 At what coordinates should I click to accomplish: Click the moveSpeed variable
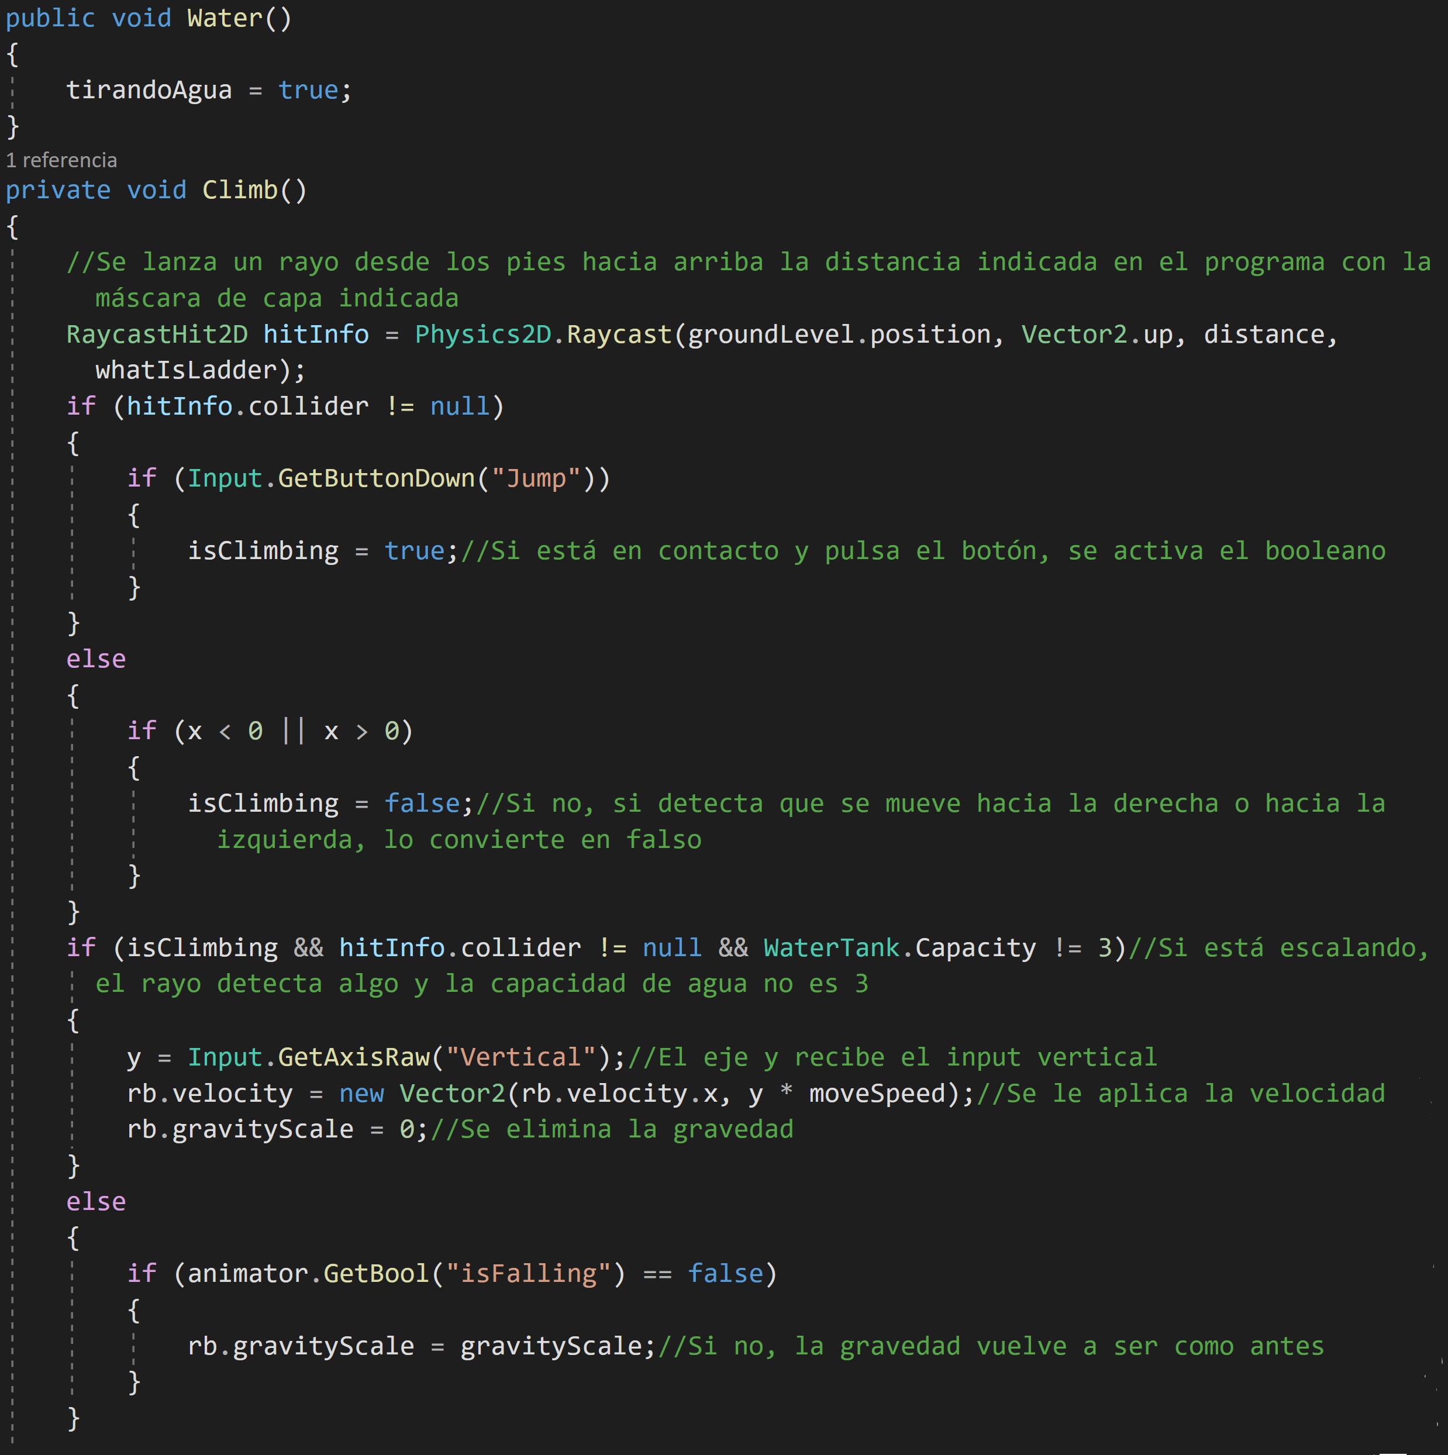(x=877, y=1094)
